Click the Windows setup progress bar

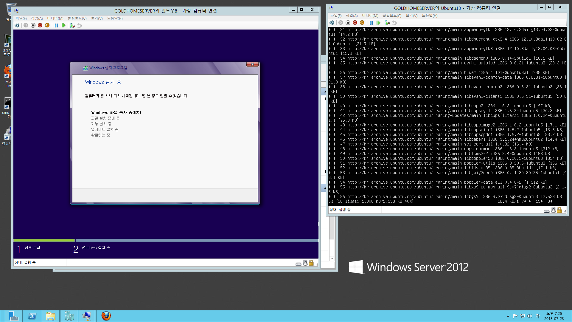(166, 240)
